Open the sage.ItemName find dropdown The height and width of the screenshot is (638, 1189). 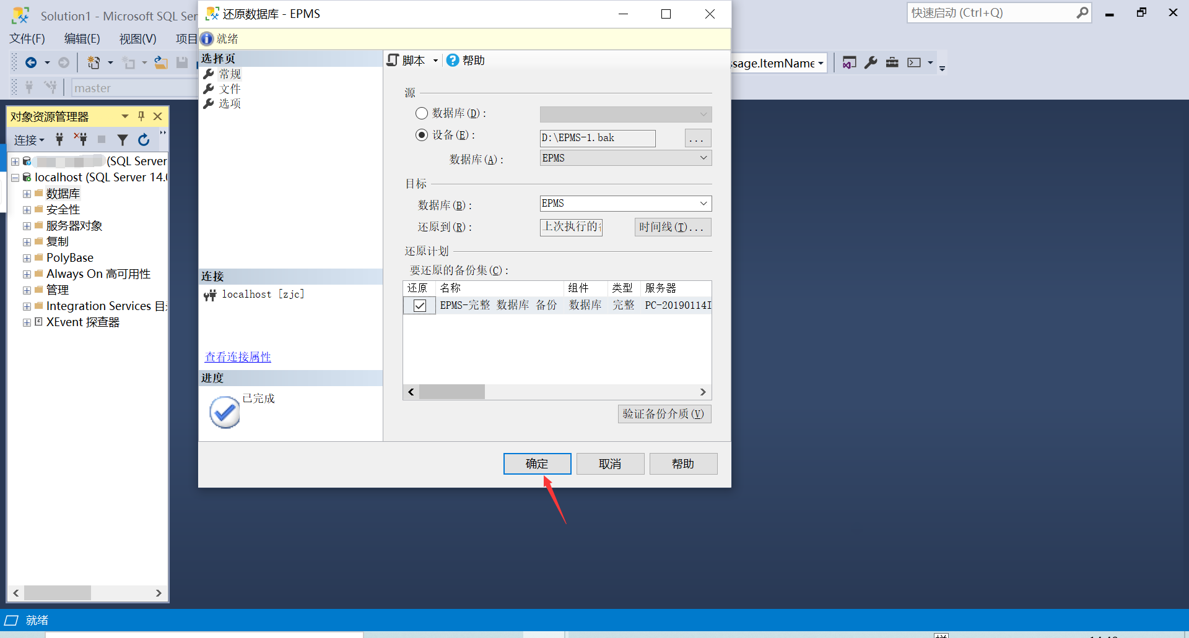pyautogui.click(x=821, y=63)
